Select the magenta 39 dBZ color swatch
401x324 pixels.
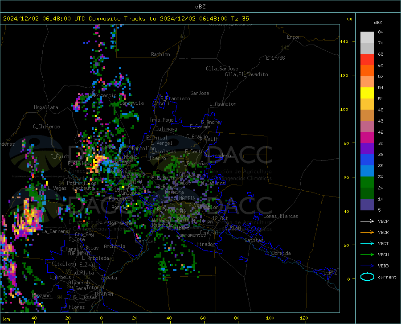(x=367, y=137)
